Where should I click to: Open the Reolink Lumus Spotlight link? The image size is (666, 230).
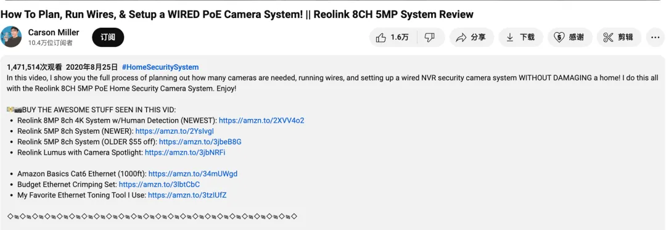(x=185, y=152)
